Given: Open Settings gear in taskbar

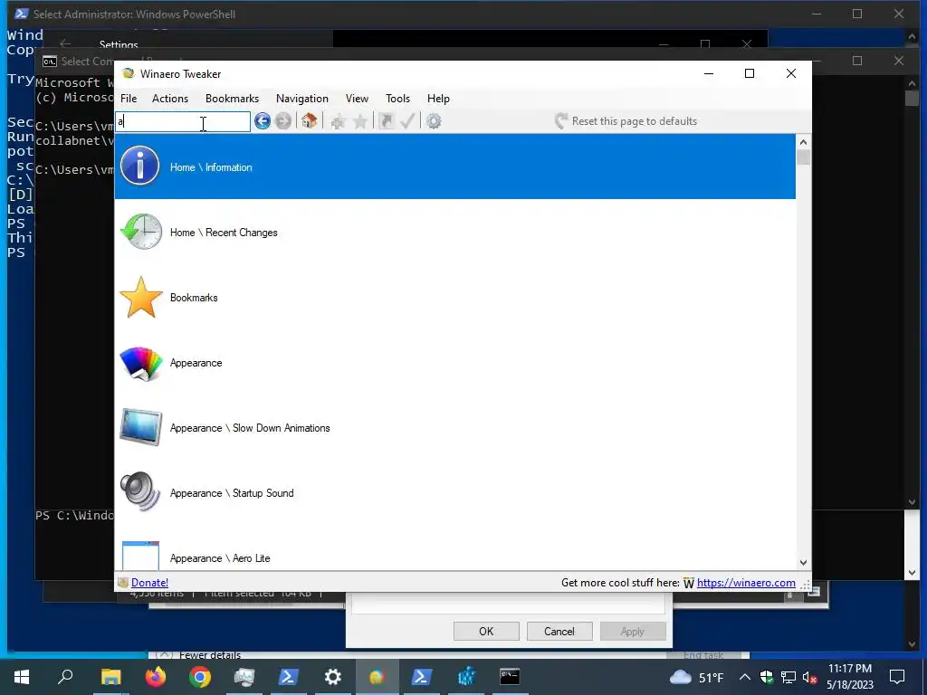Looking at the screenshot, I should pos(333,677).
